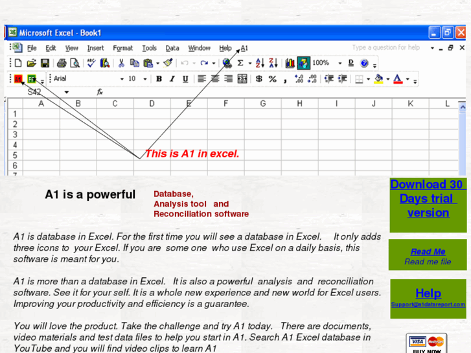The image size is (471, 353).
Task: Expand the Arial font name dropdown
Action: [x=122, y=79]
